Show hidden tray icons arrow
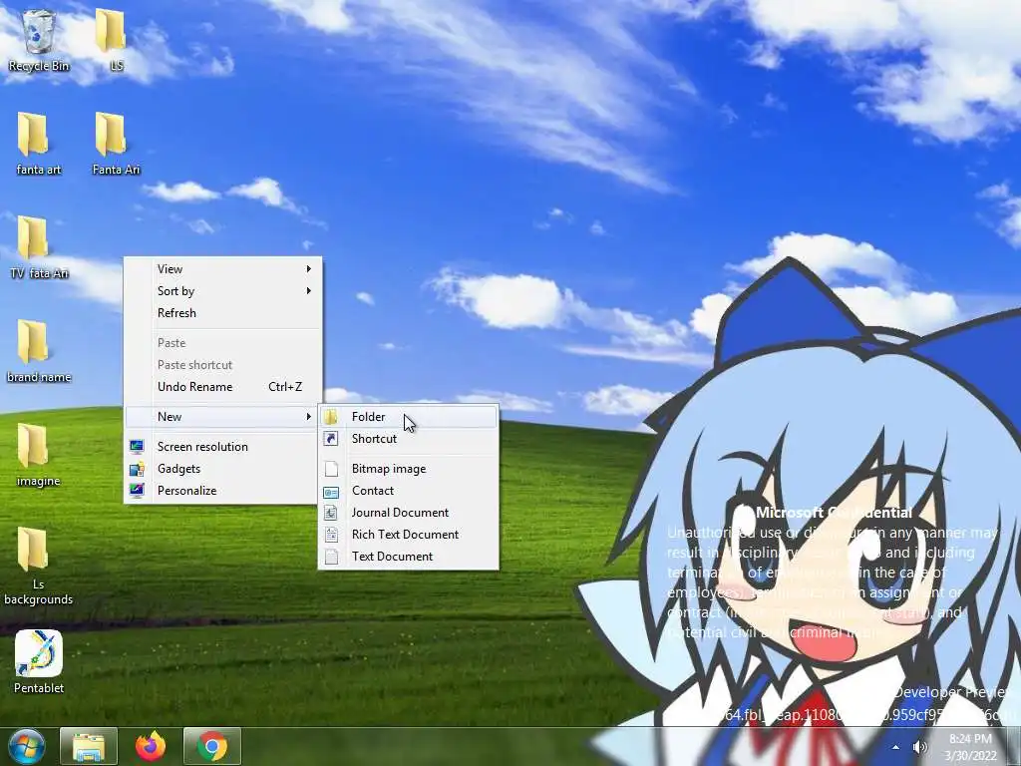The height and width of the screenshot is (766, 1021). point(895,747)
